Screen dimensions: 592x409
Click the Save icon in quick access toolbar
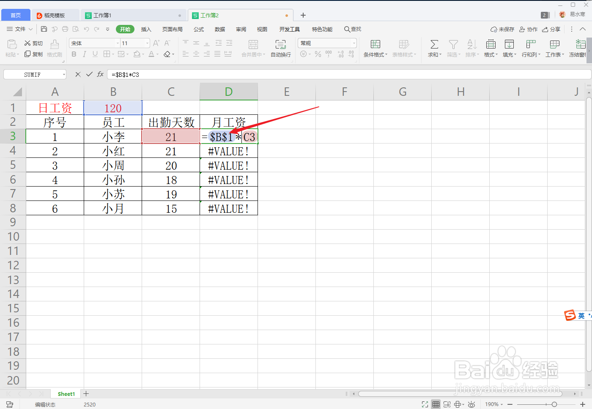pos(44,29)
